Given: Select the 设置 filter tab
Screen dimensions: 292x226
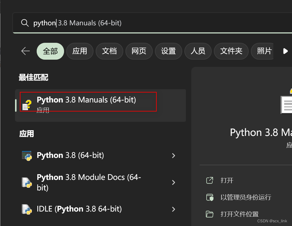Looking at the screenshot, I should point(168,51).
